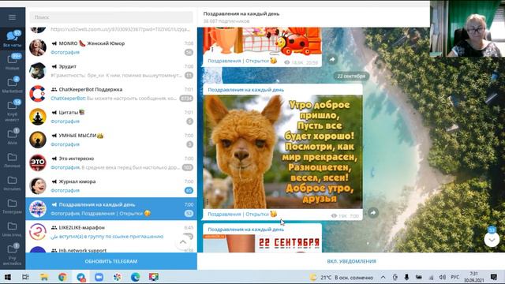The image size is (505, 284).
Task: Open MONRO Женский Юмор channel
Action: tap(111, 47)
